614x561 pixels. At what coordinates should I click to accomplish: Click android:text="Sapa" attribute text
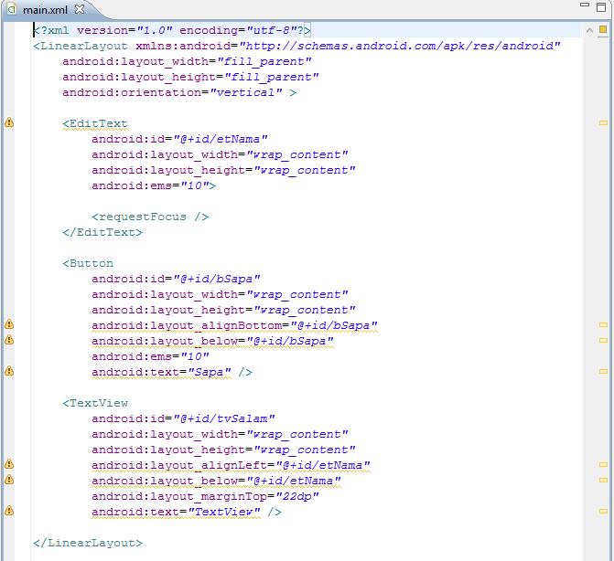[161, 372]
